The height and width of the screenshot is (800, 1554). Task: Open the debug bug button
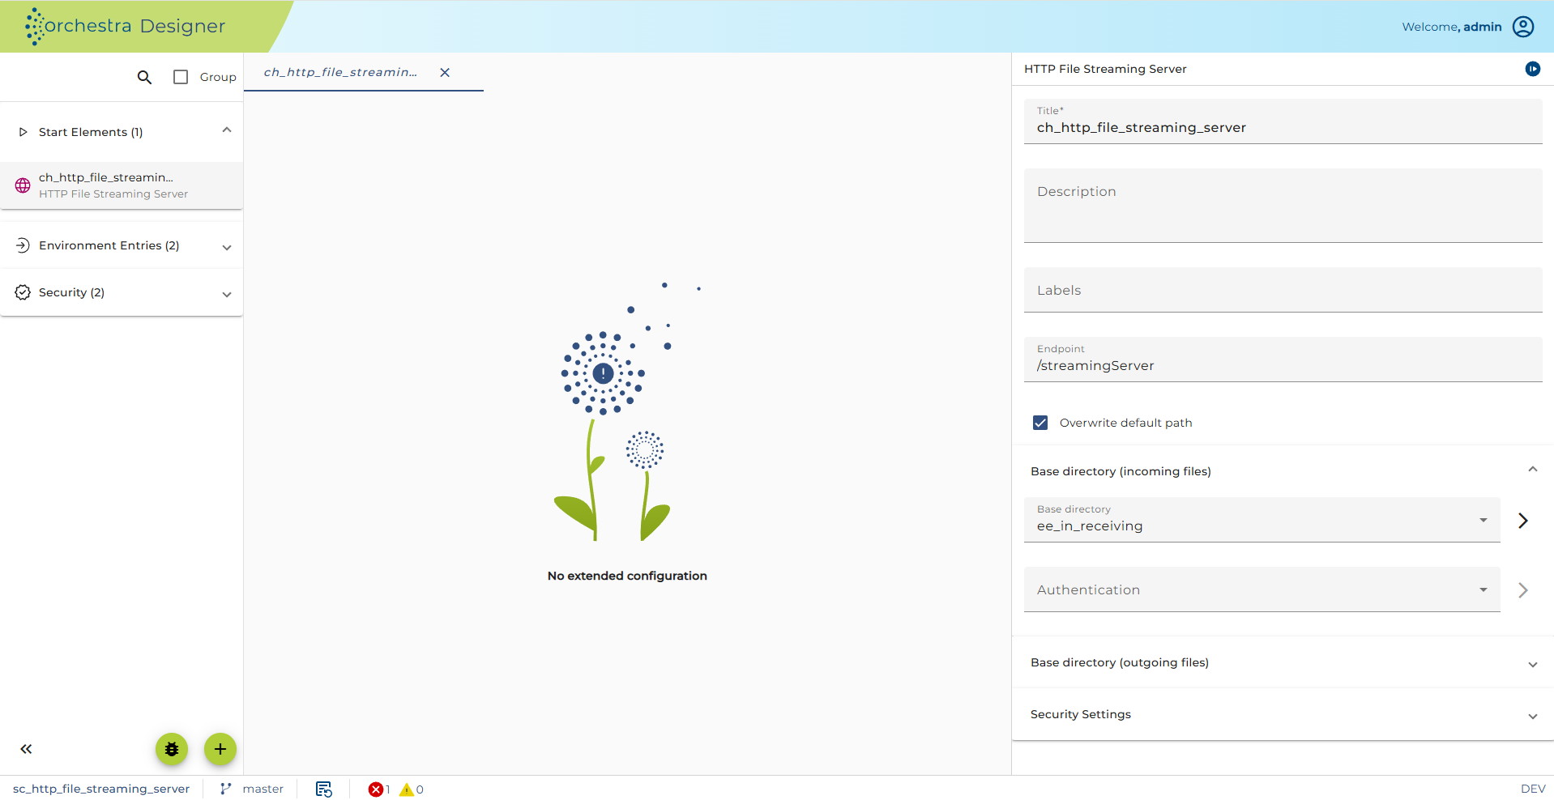point(172,749)
